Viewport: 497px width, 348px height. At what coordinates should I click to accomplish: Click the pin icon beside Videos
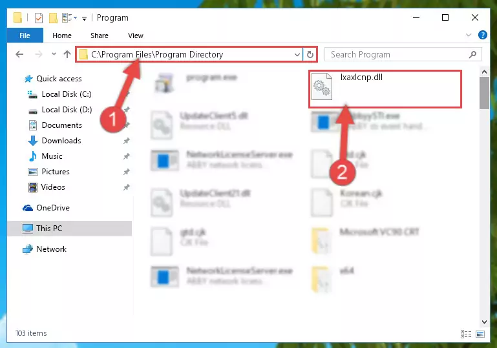[127, 187]
